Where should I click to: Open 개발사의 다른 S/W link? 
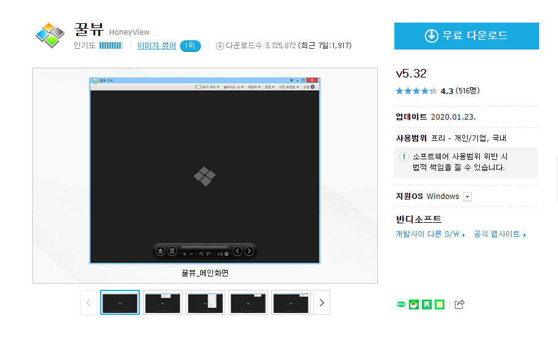point(430,234)
